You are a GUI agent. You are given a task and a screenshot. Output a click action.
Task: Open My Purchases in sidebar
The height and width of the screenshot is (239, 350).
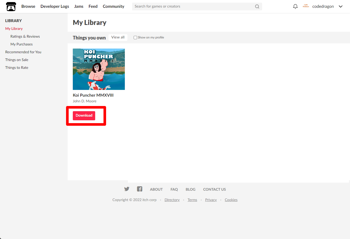pos(22,44)
